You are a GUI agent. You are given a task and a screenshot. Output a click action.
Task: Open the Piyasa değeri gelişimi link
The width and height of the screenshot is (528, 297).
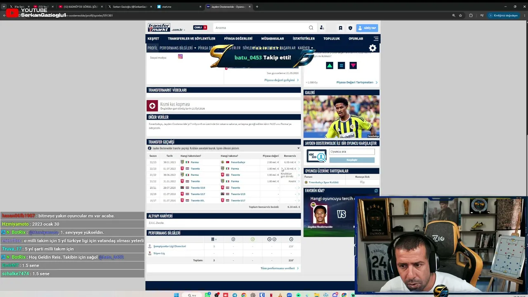click(281, 80)
